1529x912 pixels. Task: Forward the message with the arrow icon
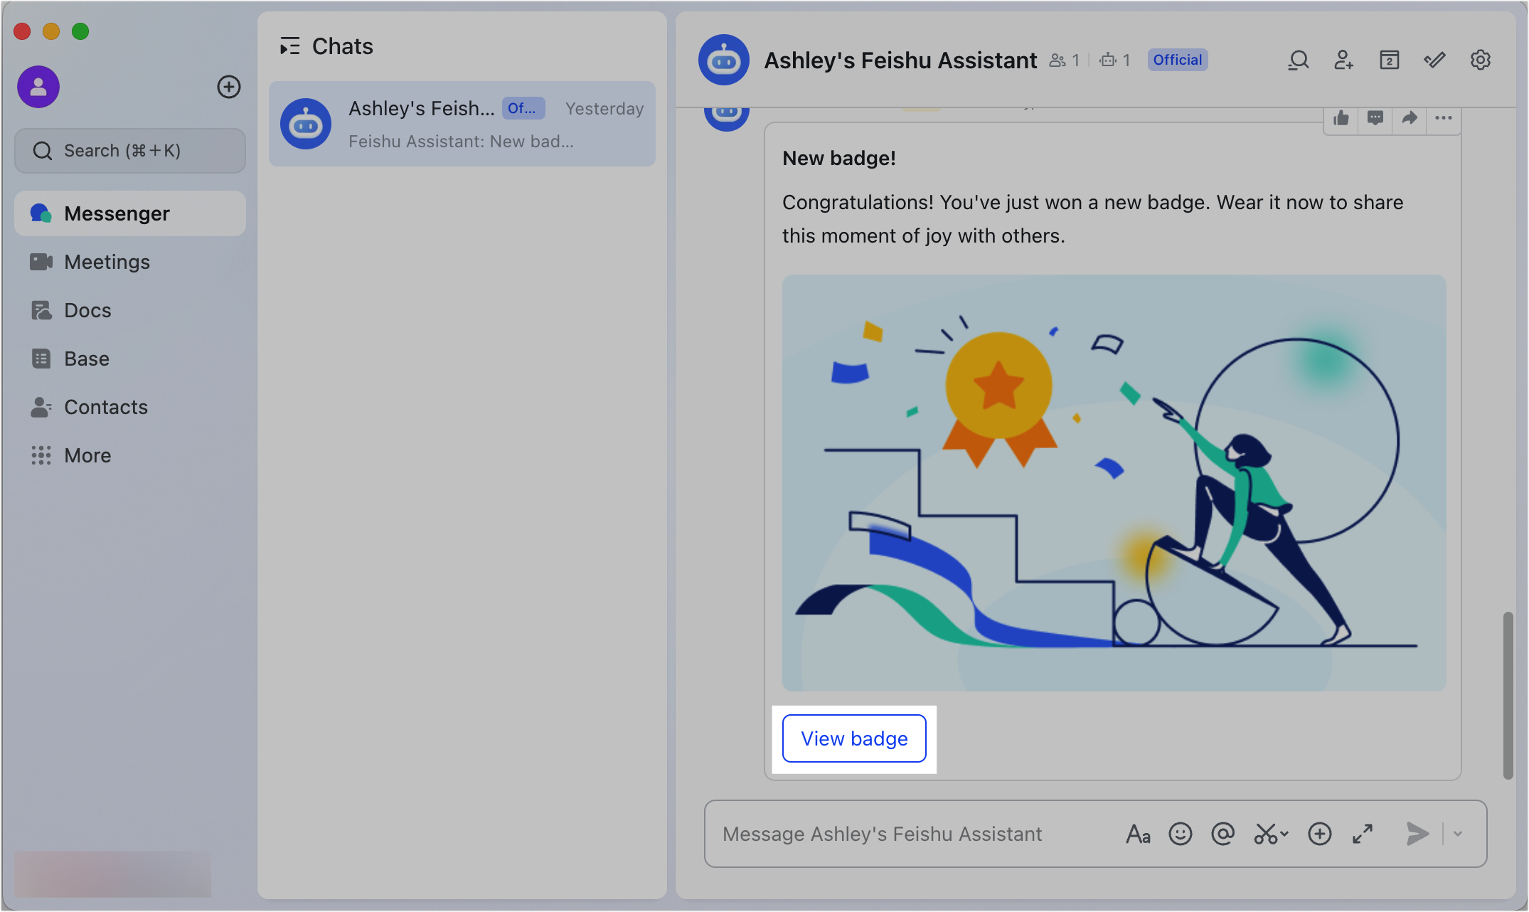tap(1410, 118)
